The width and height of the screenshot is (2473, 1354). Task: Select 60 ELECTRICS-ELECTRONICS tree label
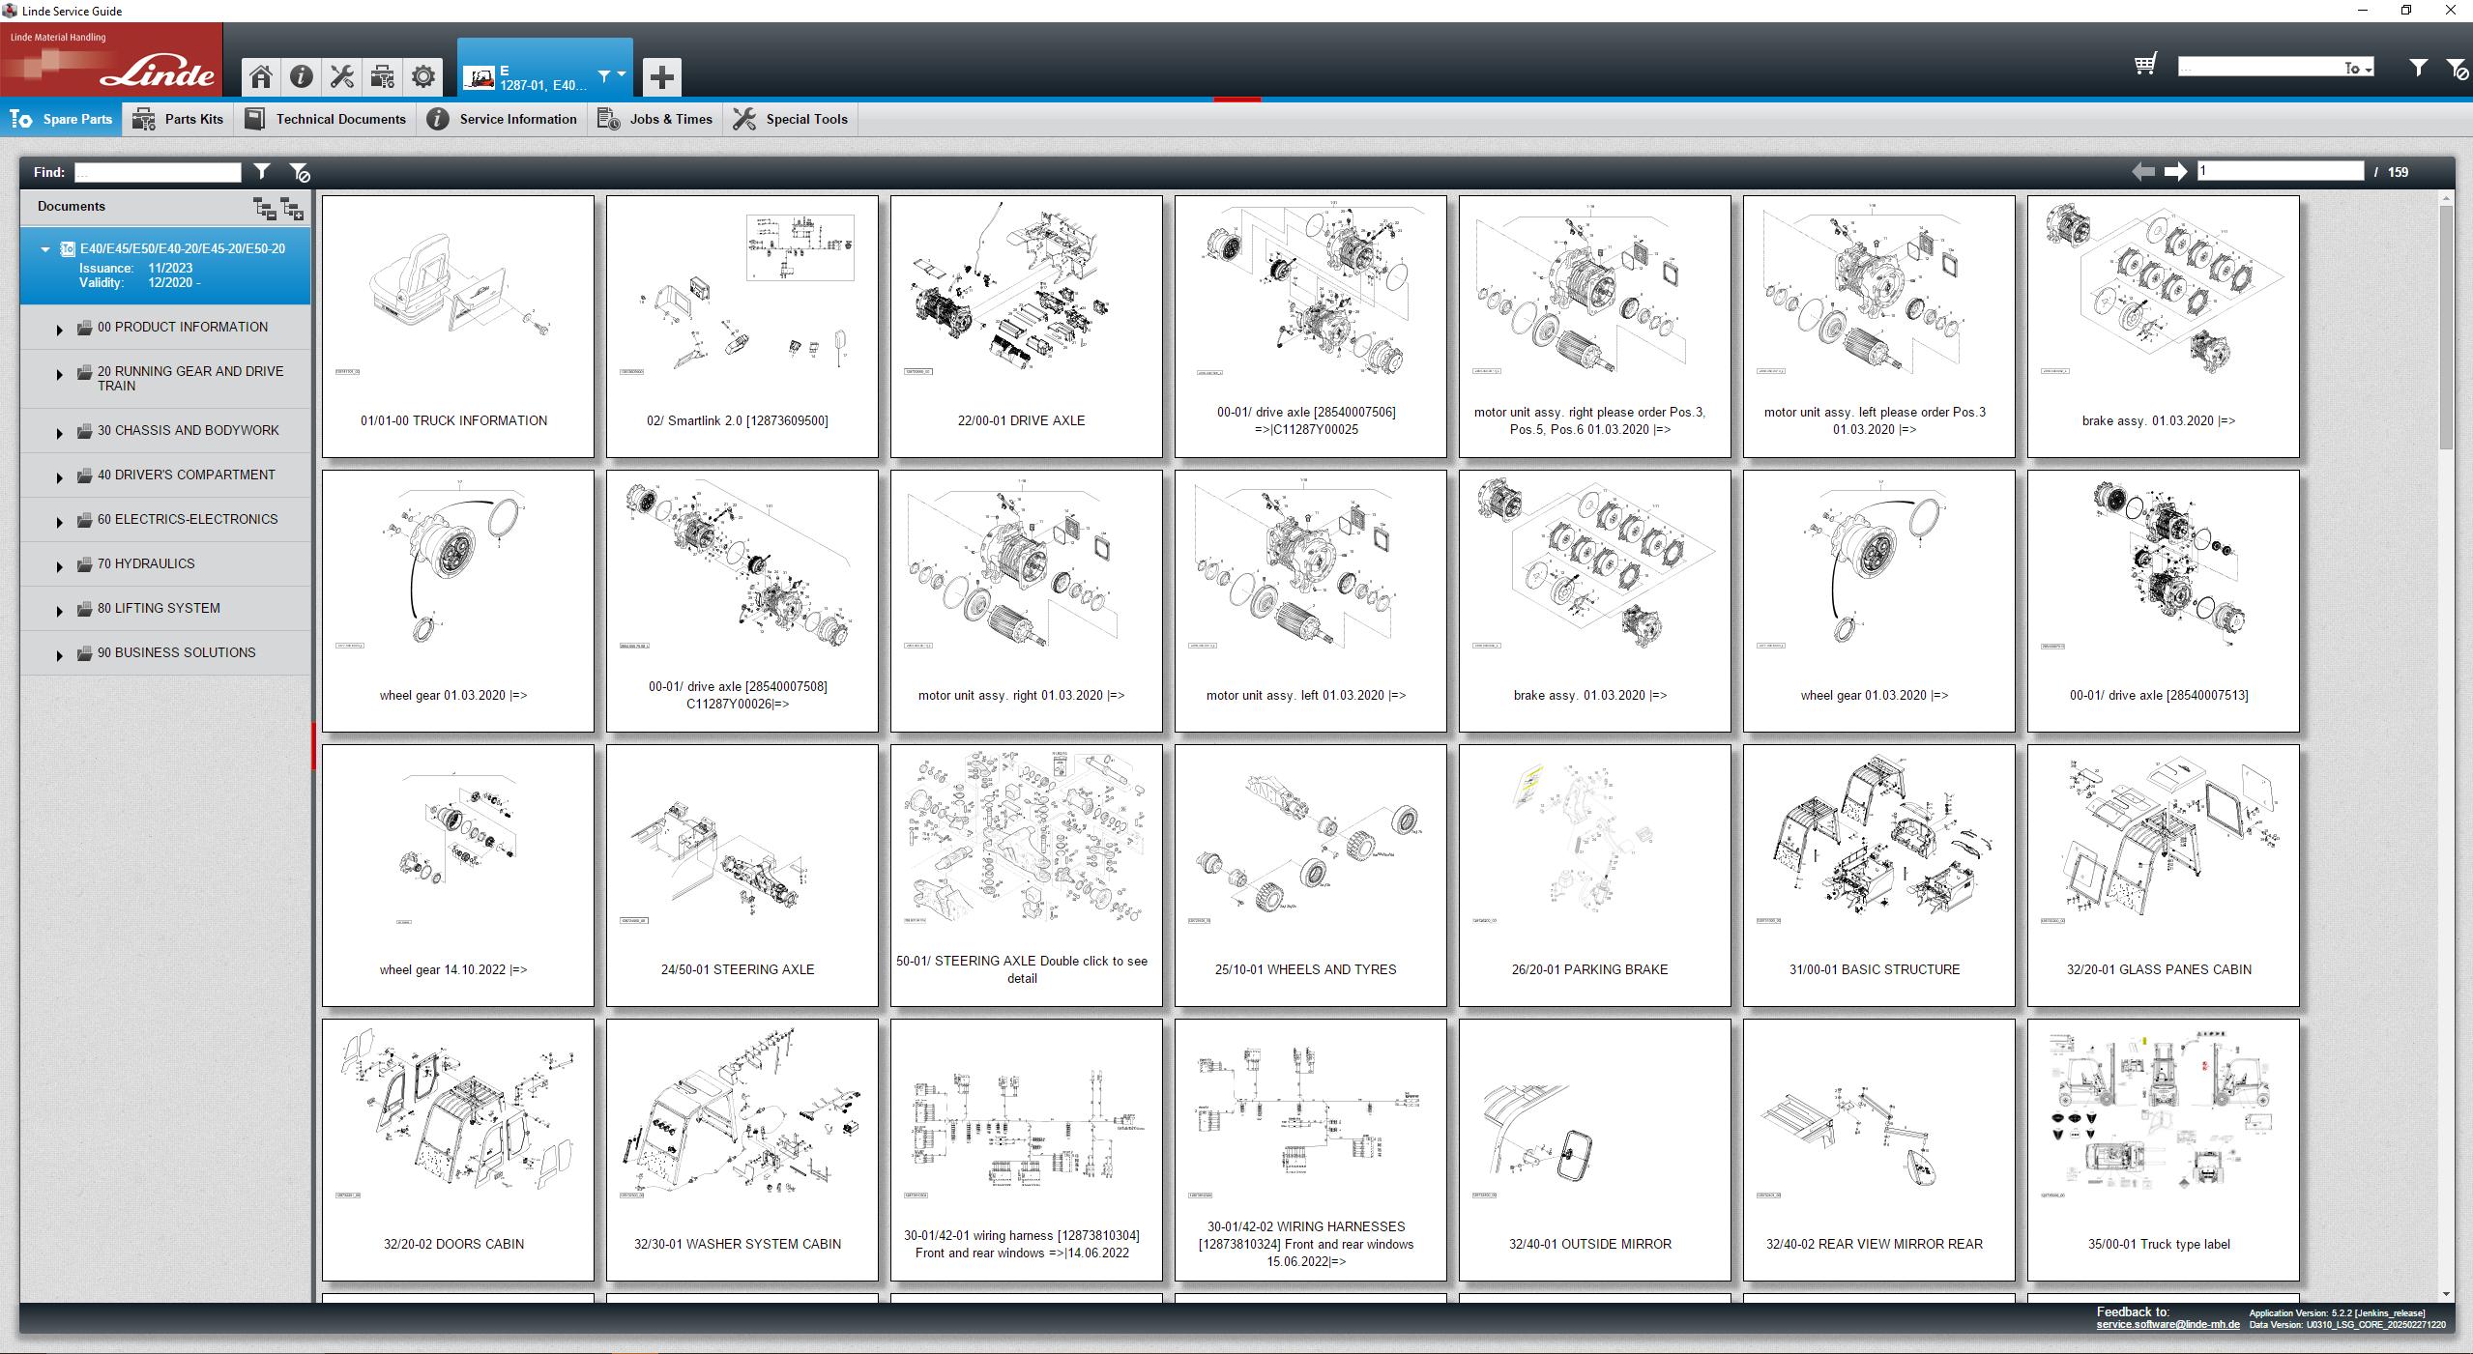click(187, 519)
